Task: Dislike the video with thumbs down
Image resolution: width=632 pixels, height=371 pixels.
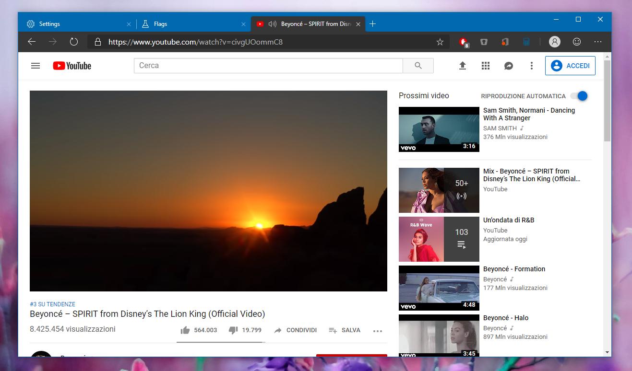Action: pyautogui.click(x=233, y=330)
